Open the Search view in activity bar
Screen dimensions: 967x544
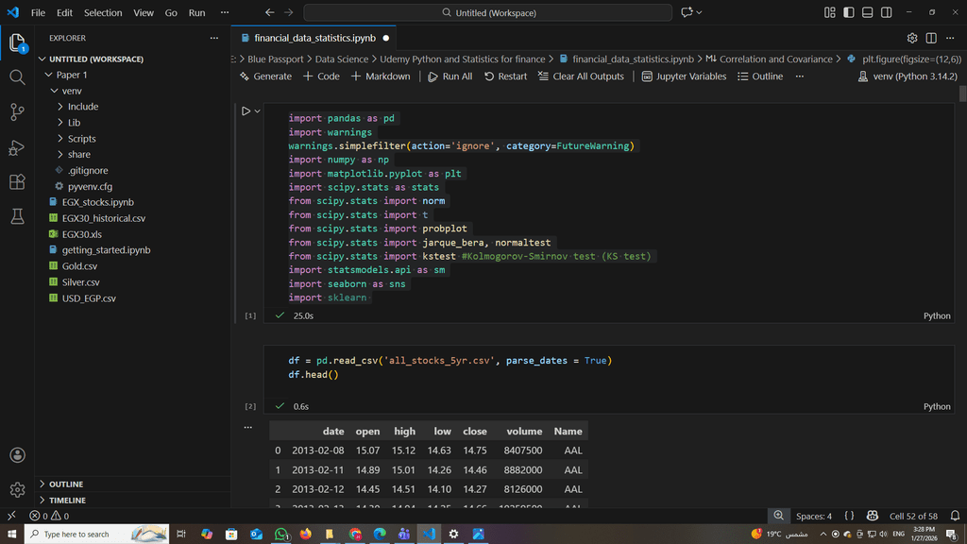click(17, 77)
